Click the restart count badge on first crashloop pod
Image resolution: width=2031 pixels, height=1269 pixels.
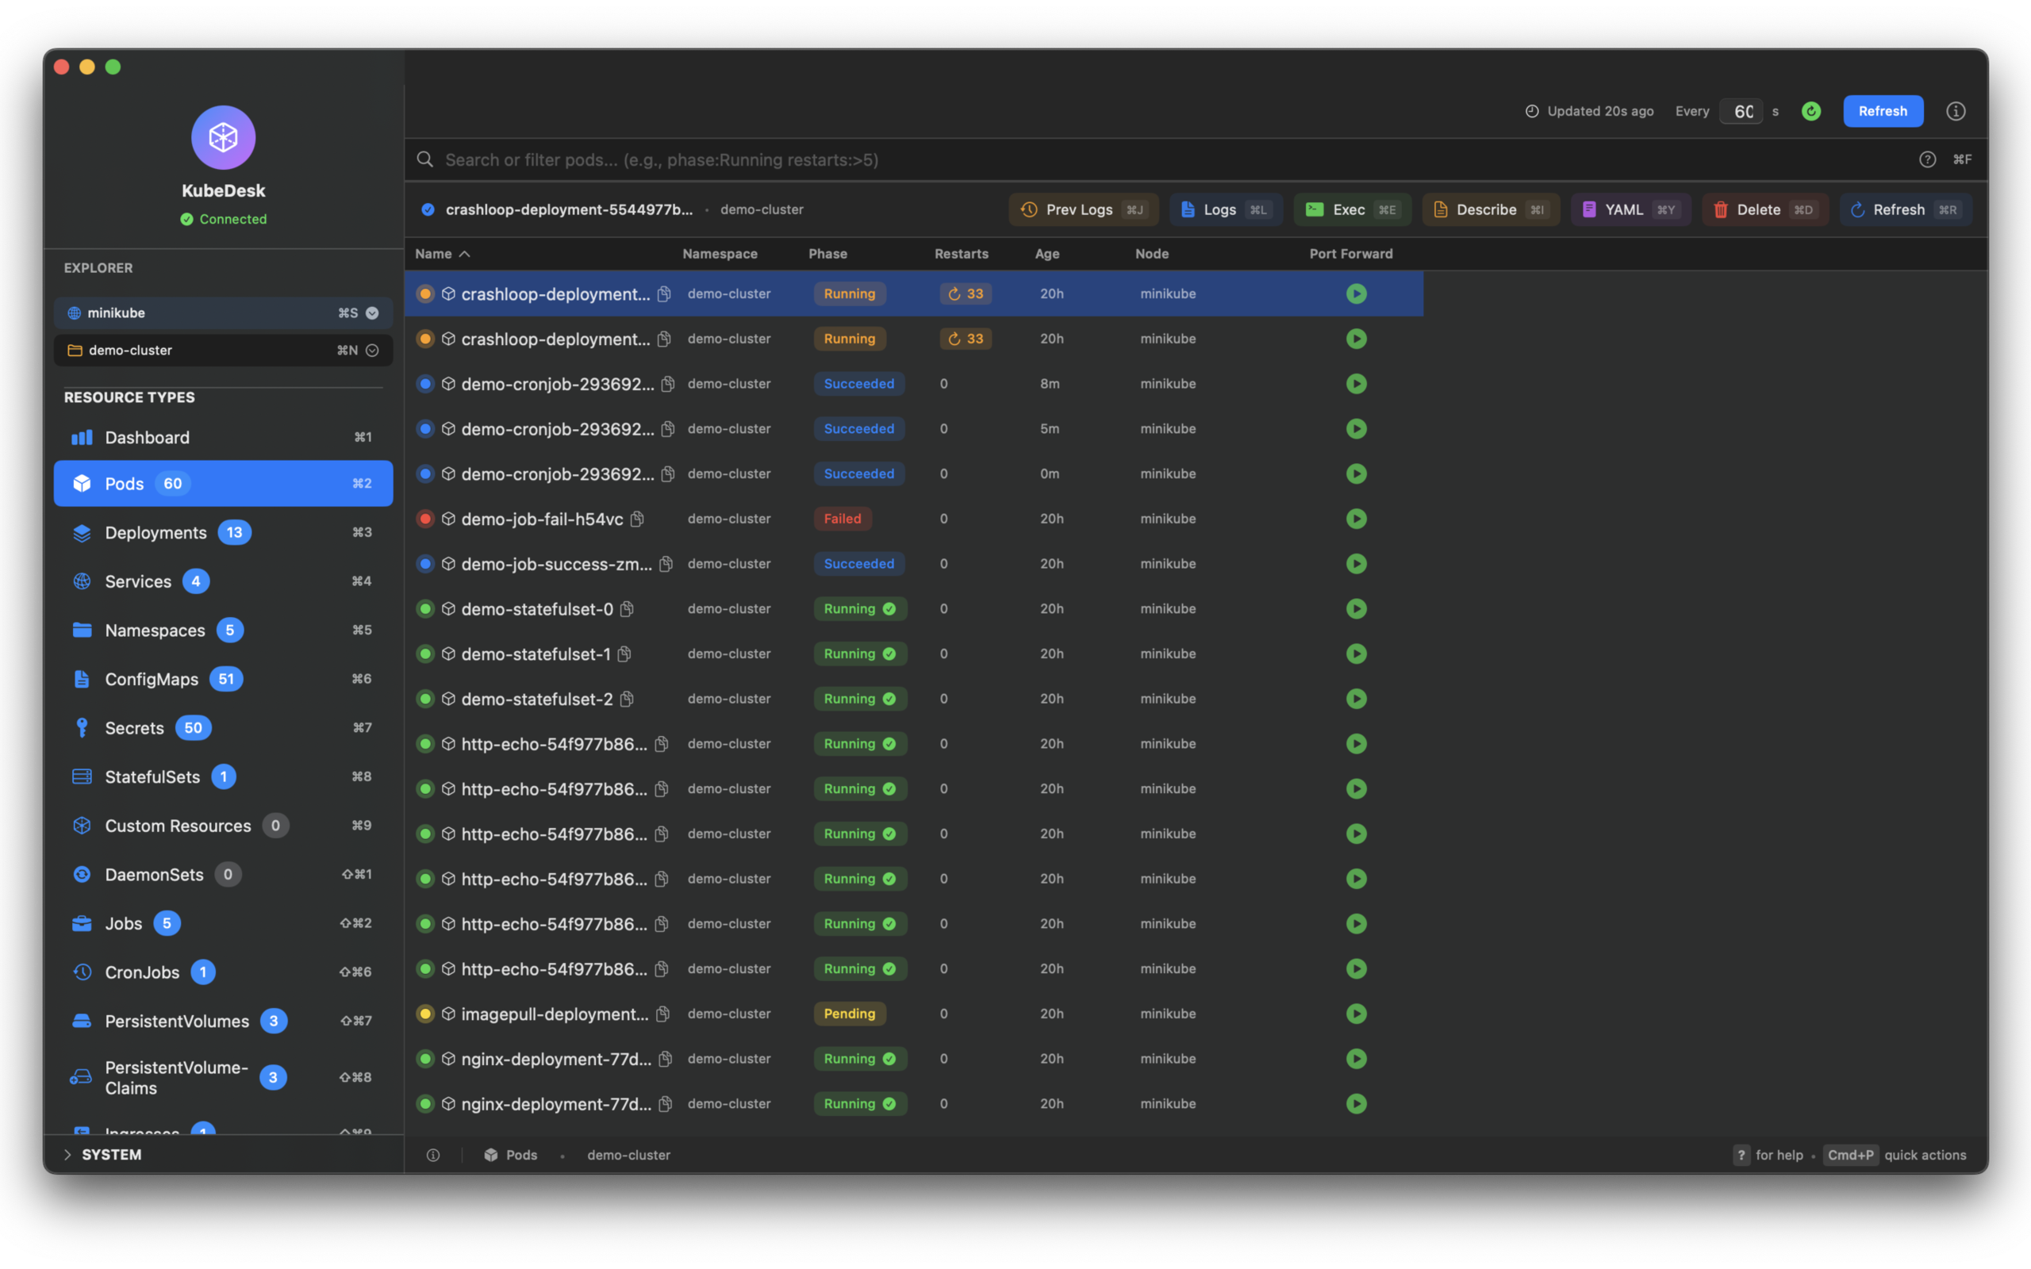(x=966, y=293)
